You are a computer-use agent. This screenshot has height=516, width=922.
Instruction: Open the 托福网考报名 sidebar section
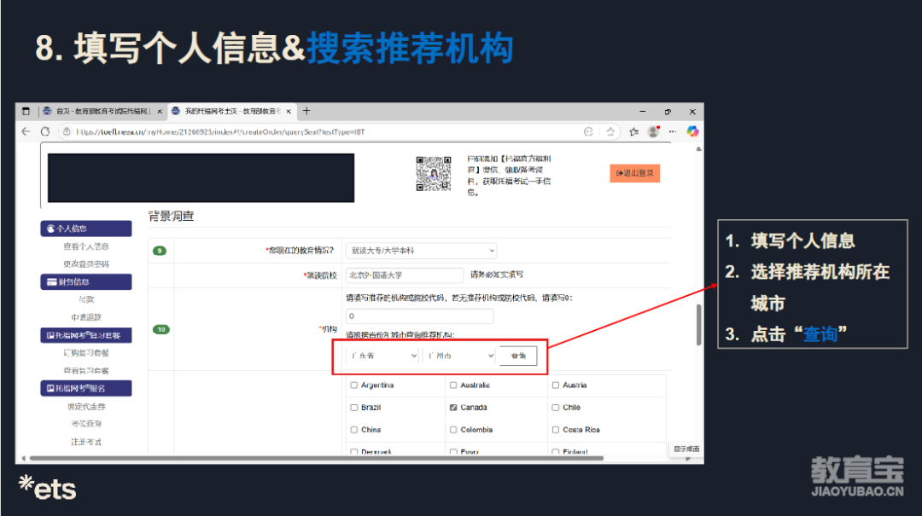86,388
